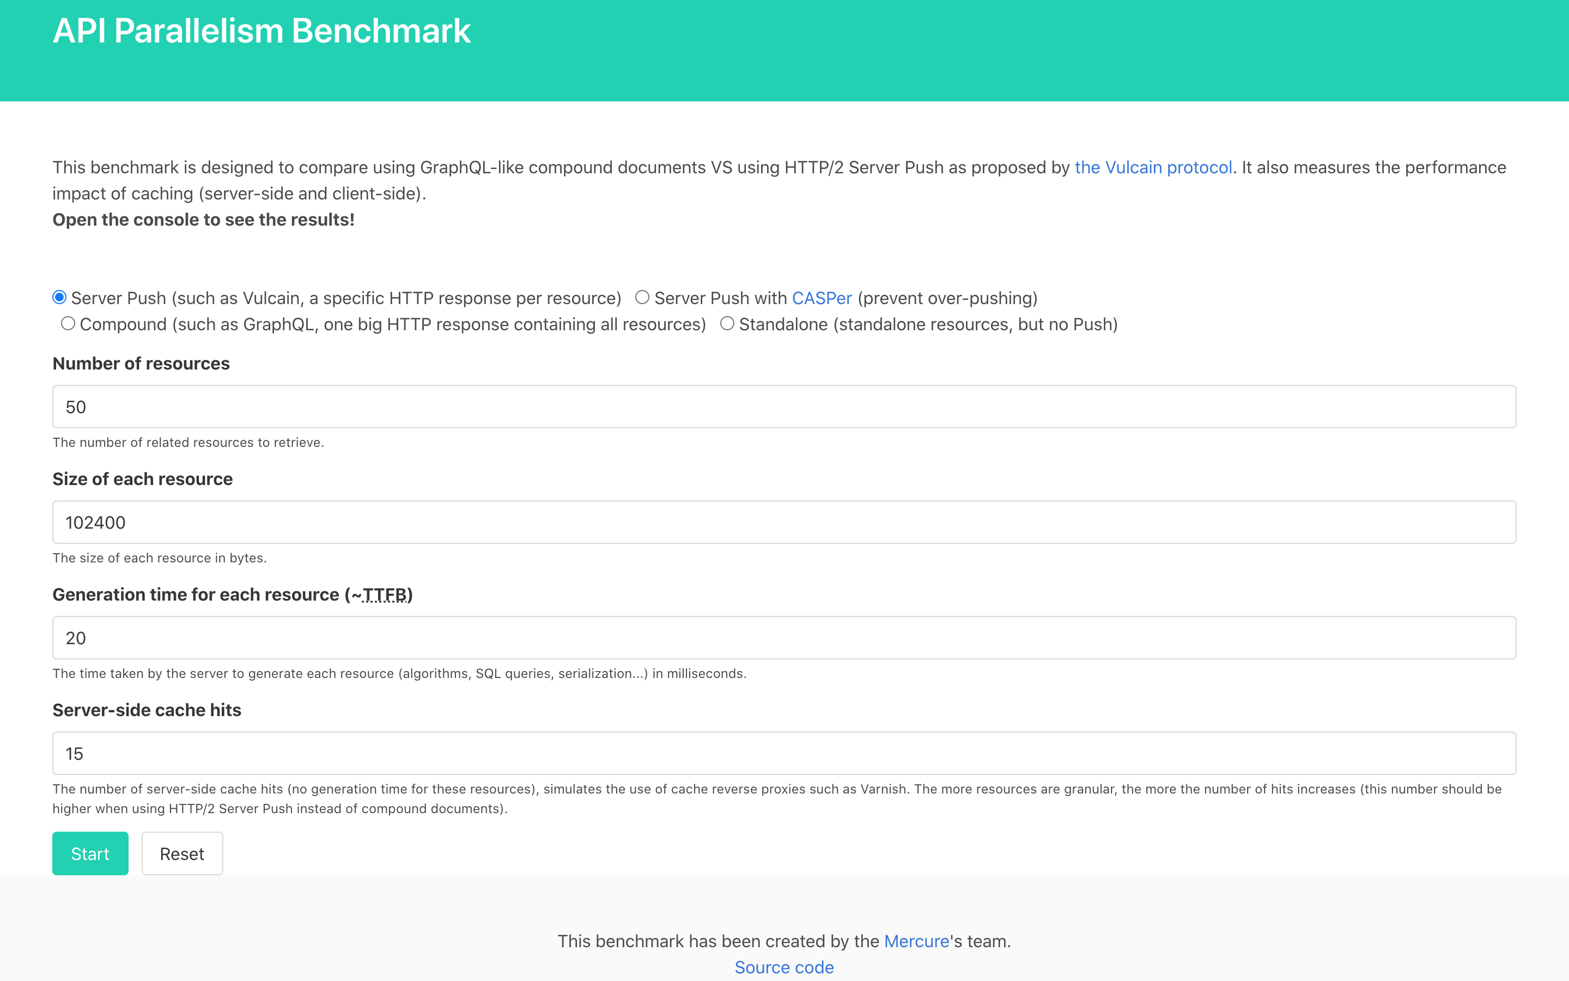1569x981 pixels.
Task: Visit the Mercure team link
Action: 916,941
